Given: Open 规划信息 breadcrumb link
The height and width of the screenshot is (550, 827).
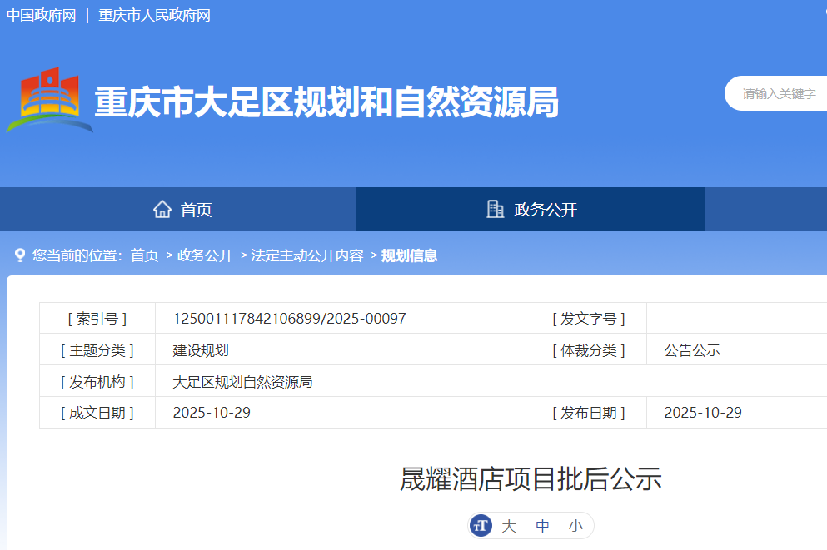Looking at the screenshot, I should 409,255.
